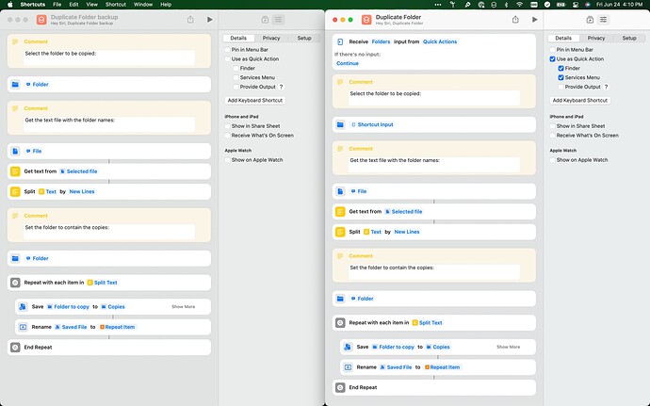Share the Duplicate Folder shortcut

pyautogui.click(x=515, y=20)
